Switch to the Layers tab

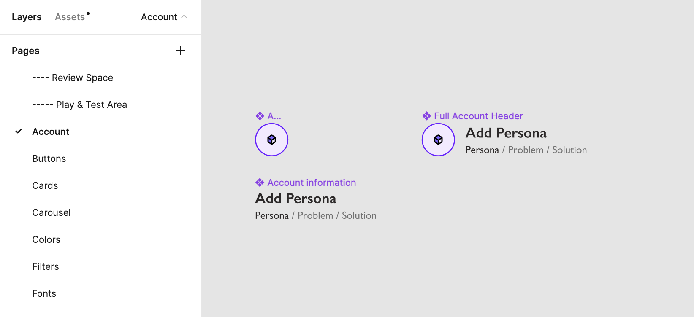point(27,17)
